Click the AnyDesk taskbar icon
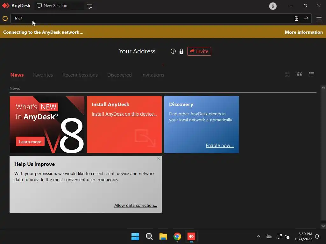The height and width of the screenshot is (244, 326). (x=191, y=236)
